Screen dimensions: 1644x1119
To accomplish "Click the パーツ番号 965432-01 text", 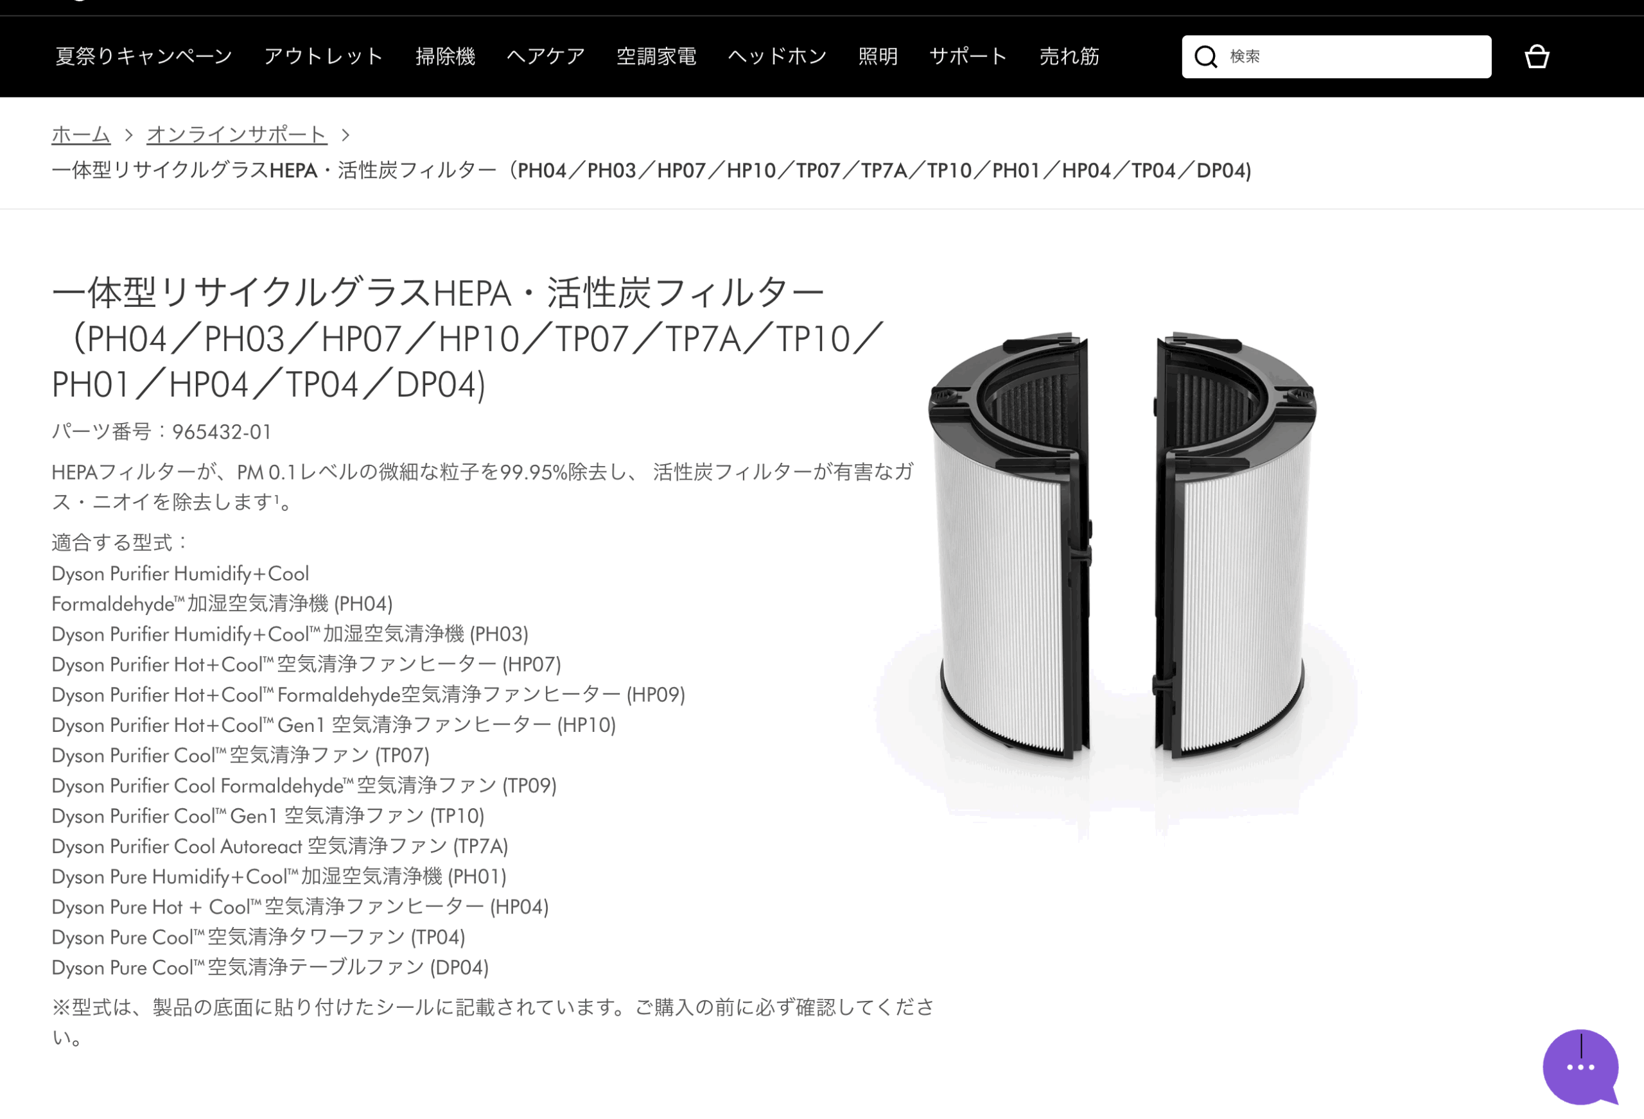I will click(161, 431).
